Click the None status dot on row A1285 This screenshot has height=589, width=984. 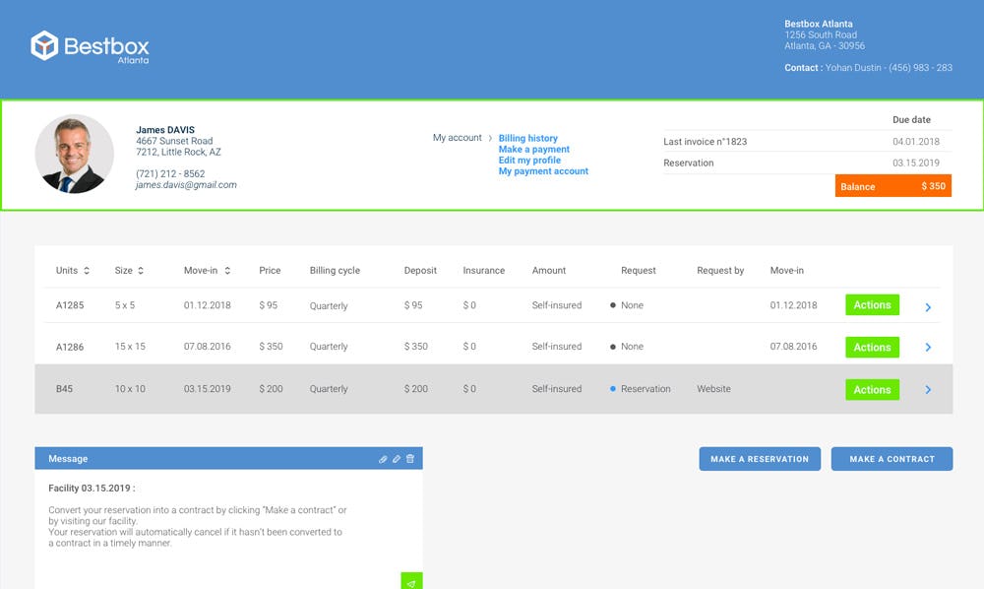[613, 305]
